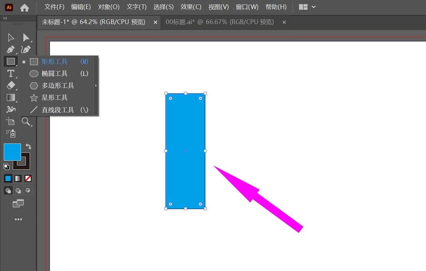Set paint mode to None
Image resolution: width=426 pixels, height=271 pixels.
point(28,178)
